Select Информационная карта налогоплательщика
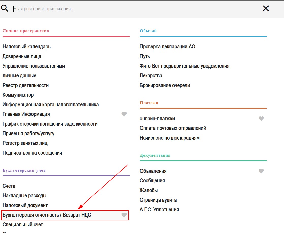 (x=51, y=105)
